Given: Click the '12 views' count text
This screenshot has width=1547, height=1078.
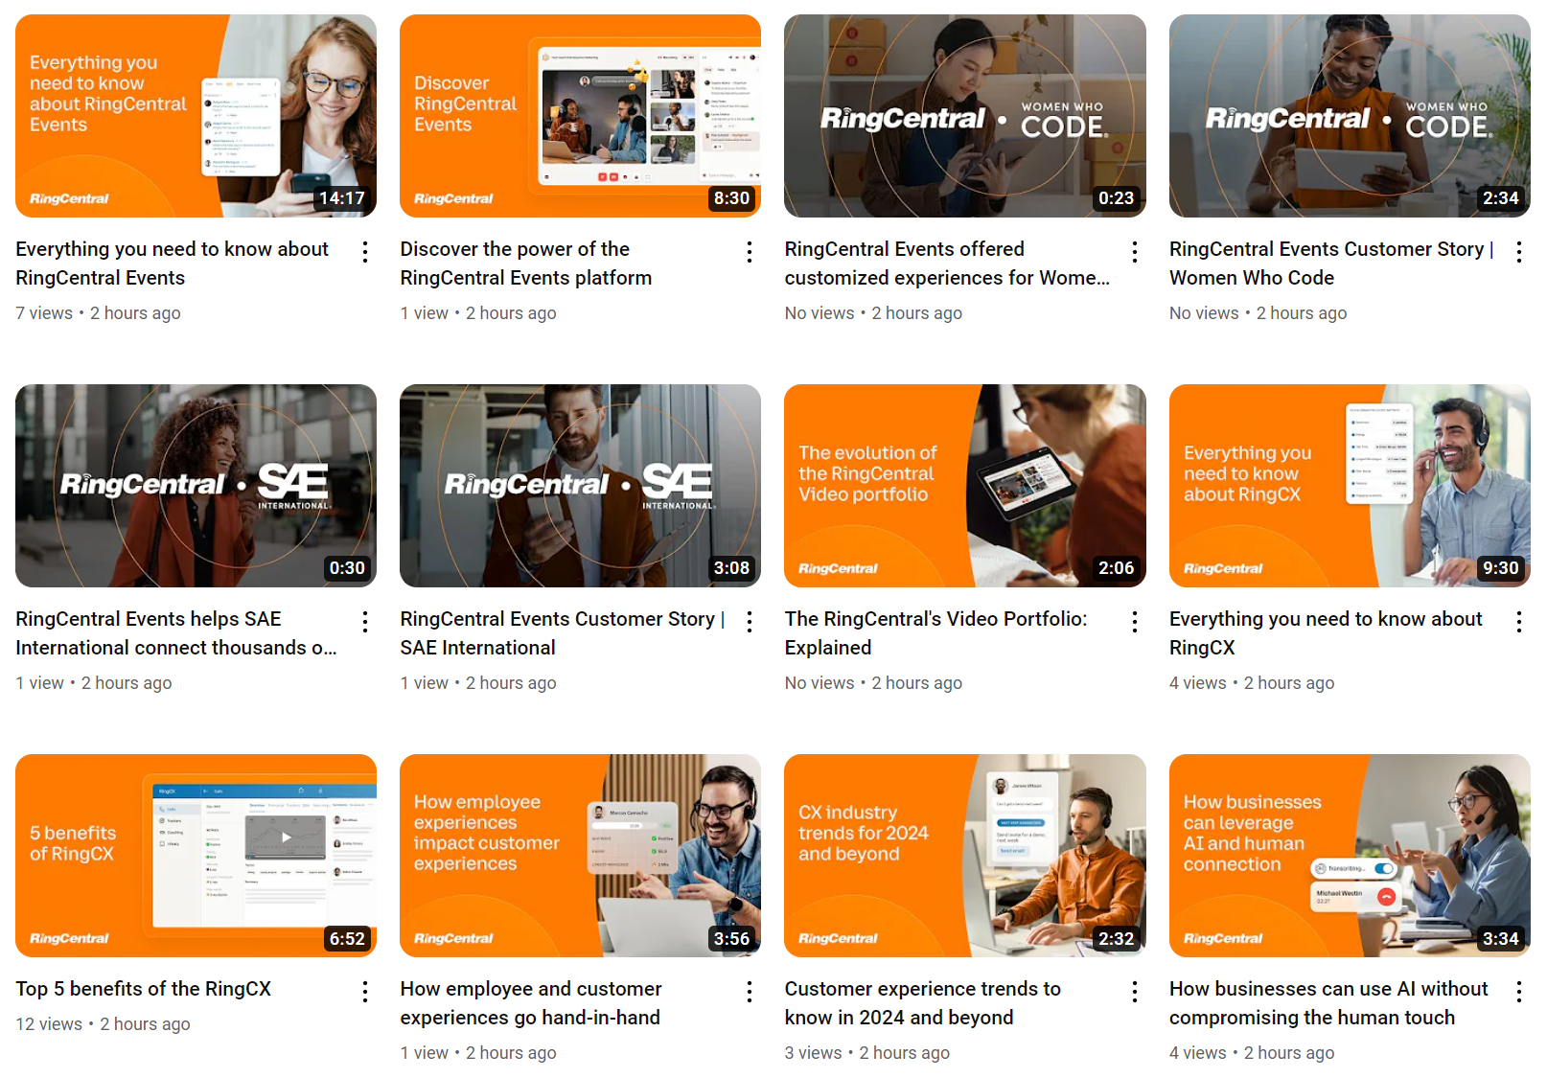Looking at the screenshot, I should pos(49,1024).
